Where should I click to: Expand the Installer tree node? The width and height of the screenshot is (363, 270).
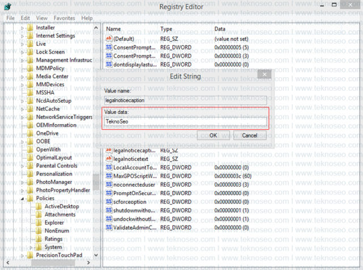click(x=23, y=28)
